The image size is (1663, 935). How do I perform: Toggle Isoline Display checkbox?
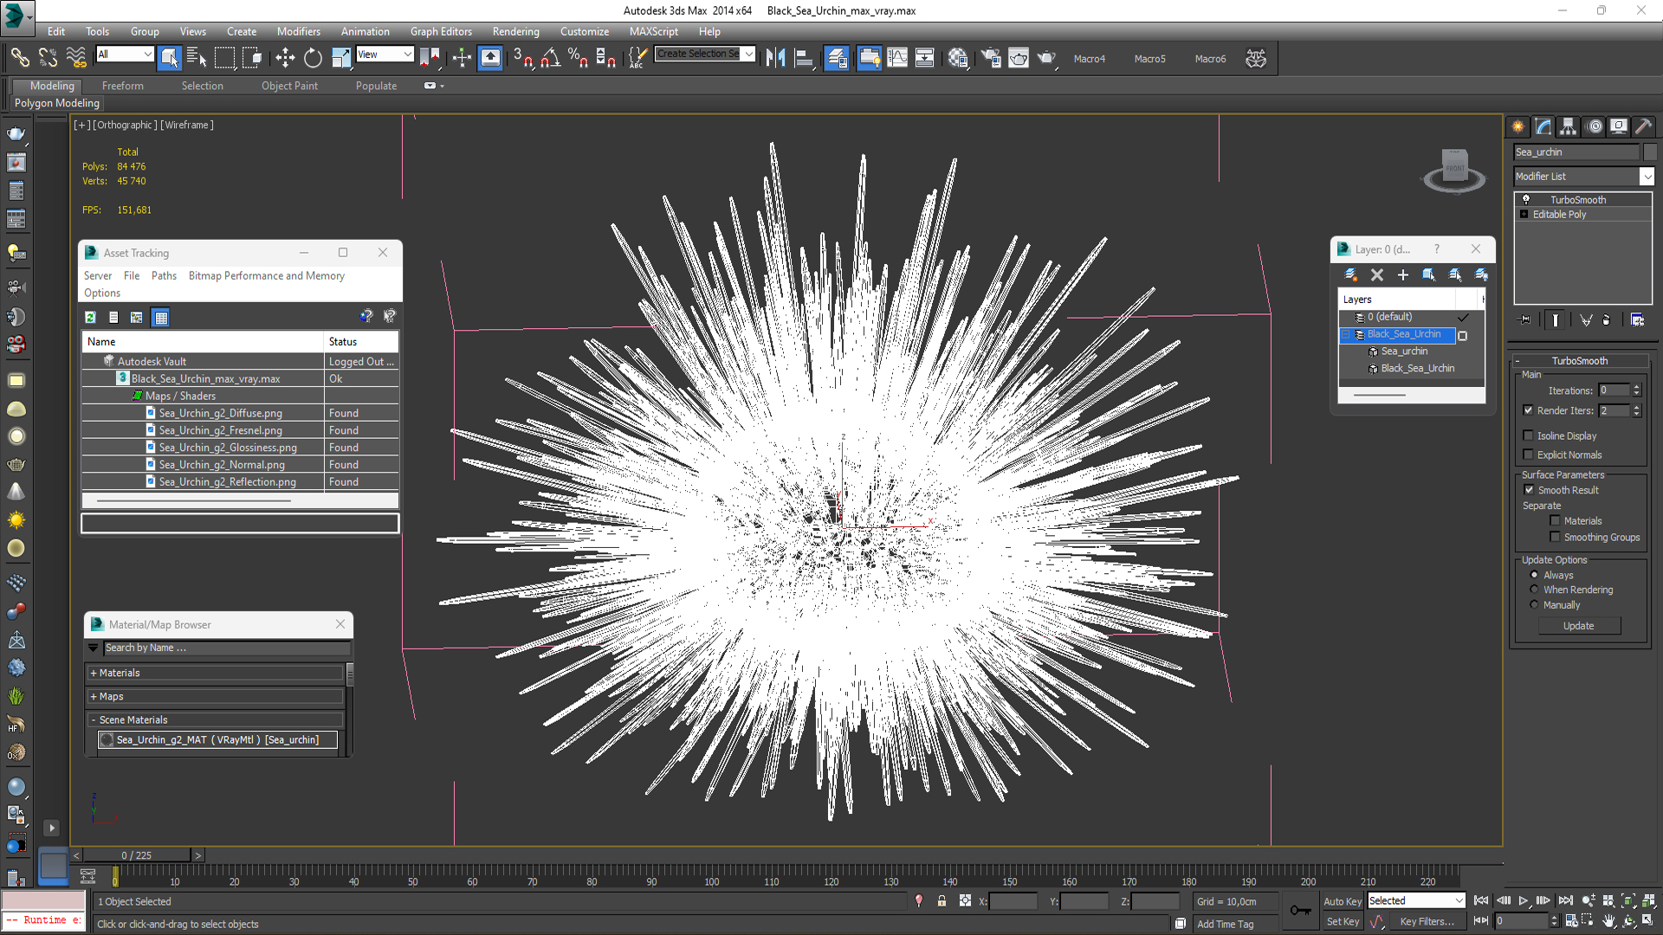pos(1528,435)
